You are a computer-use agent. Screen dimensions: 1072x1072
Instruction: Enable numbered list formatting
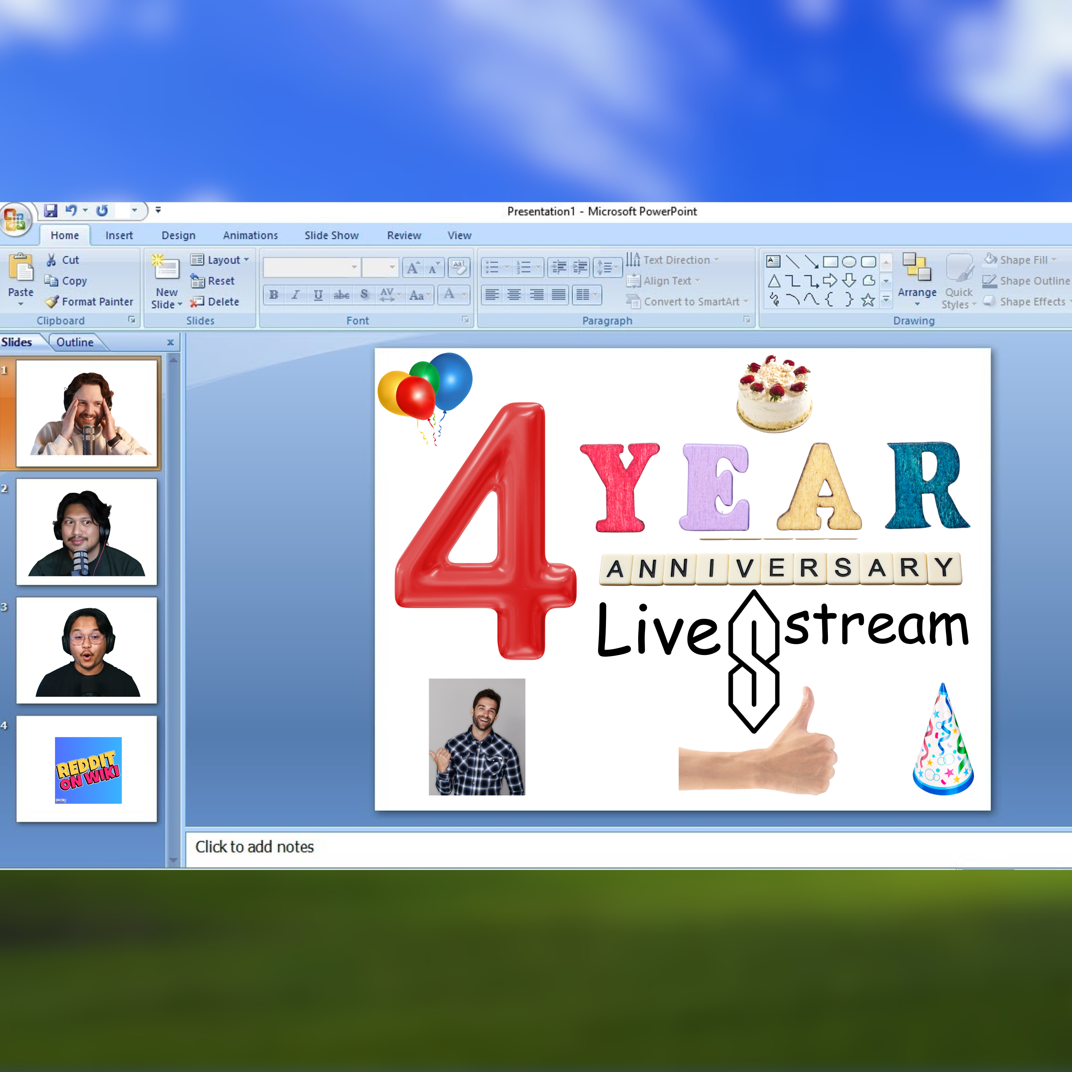coord(524,266)
